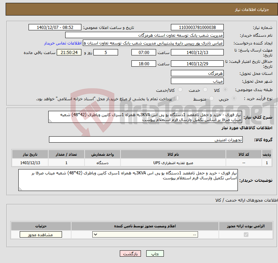Click the buyer notes text area

coord(128,180)
